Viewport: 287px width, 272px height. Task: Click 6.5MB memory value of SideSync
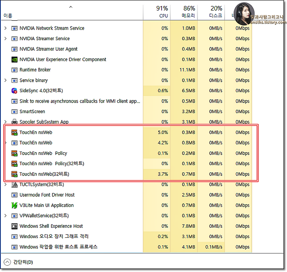point(188,91)
